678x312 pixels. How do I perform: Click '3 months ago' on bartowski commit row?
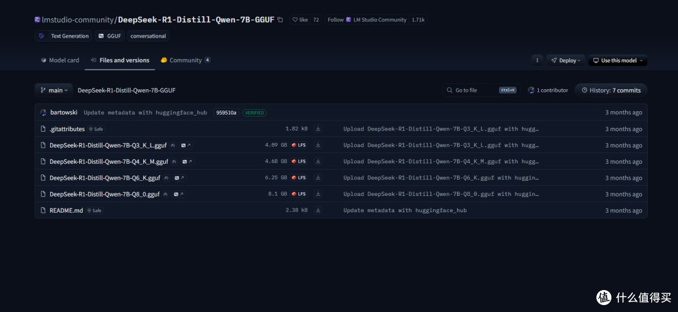(623, 113)
